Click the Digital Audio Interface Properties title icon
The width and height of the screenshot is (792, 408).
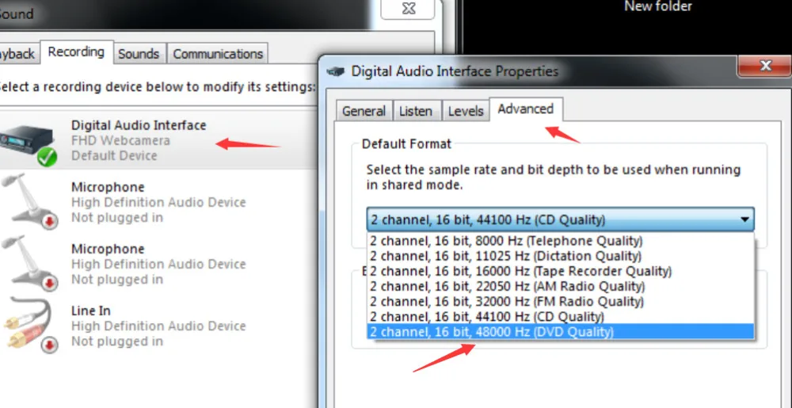tap(337, 72)
